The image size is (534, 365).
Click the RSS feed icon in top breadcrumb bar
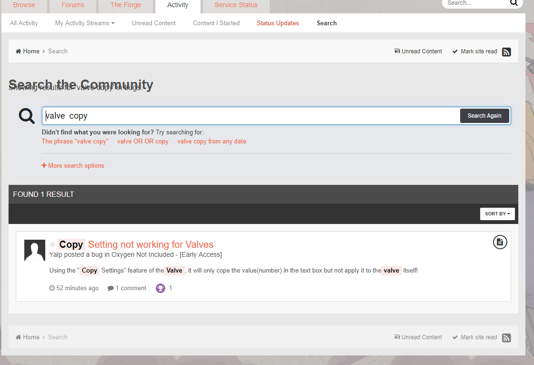[x=506, y=52]
